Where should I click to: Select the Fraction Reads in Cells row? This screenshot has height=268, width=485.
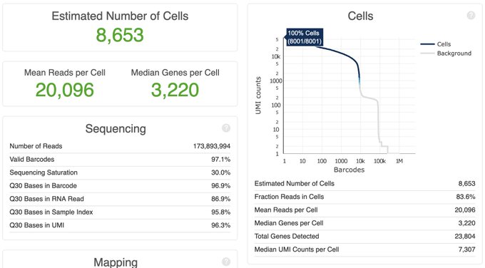(364, 197)
